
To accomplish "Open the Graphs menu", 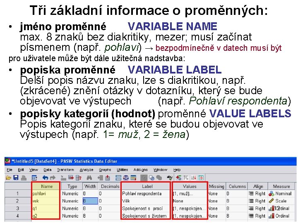I will [x=105, y=170].
